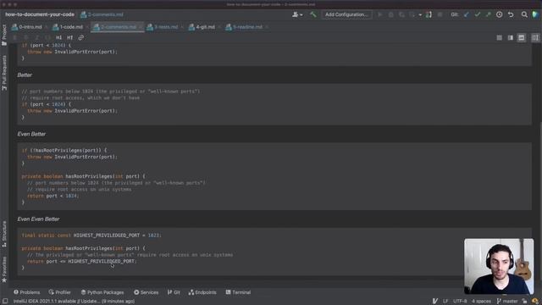Switch to preview-only view mode

click(522, 37)
